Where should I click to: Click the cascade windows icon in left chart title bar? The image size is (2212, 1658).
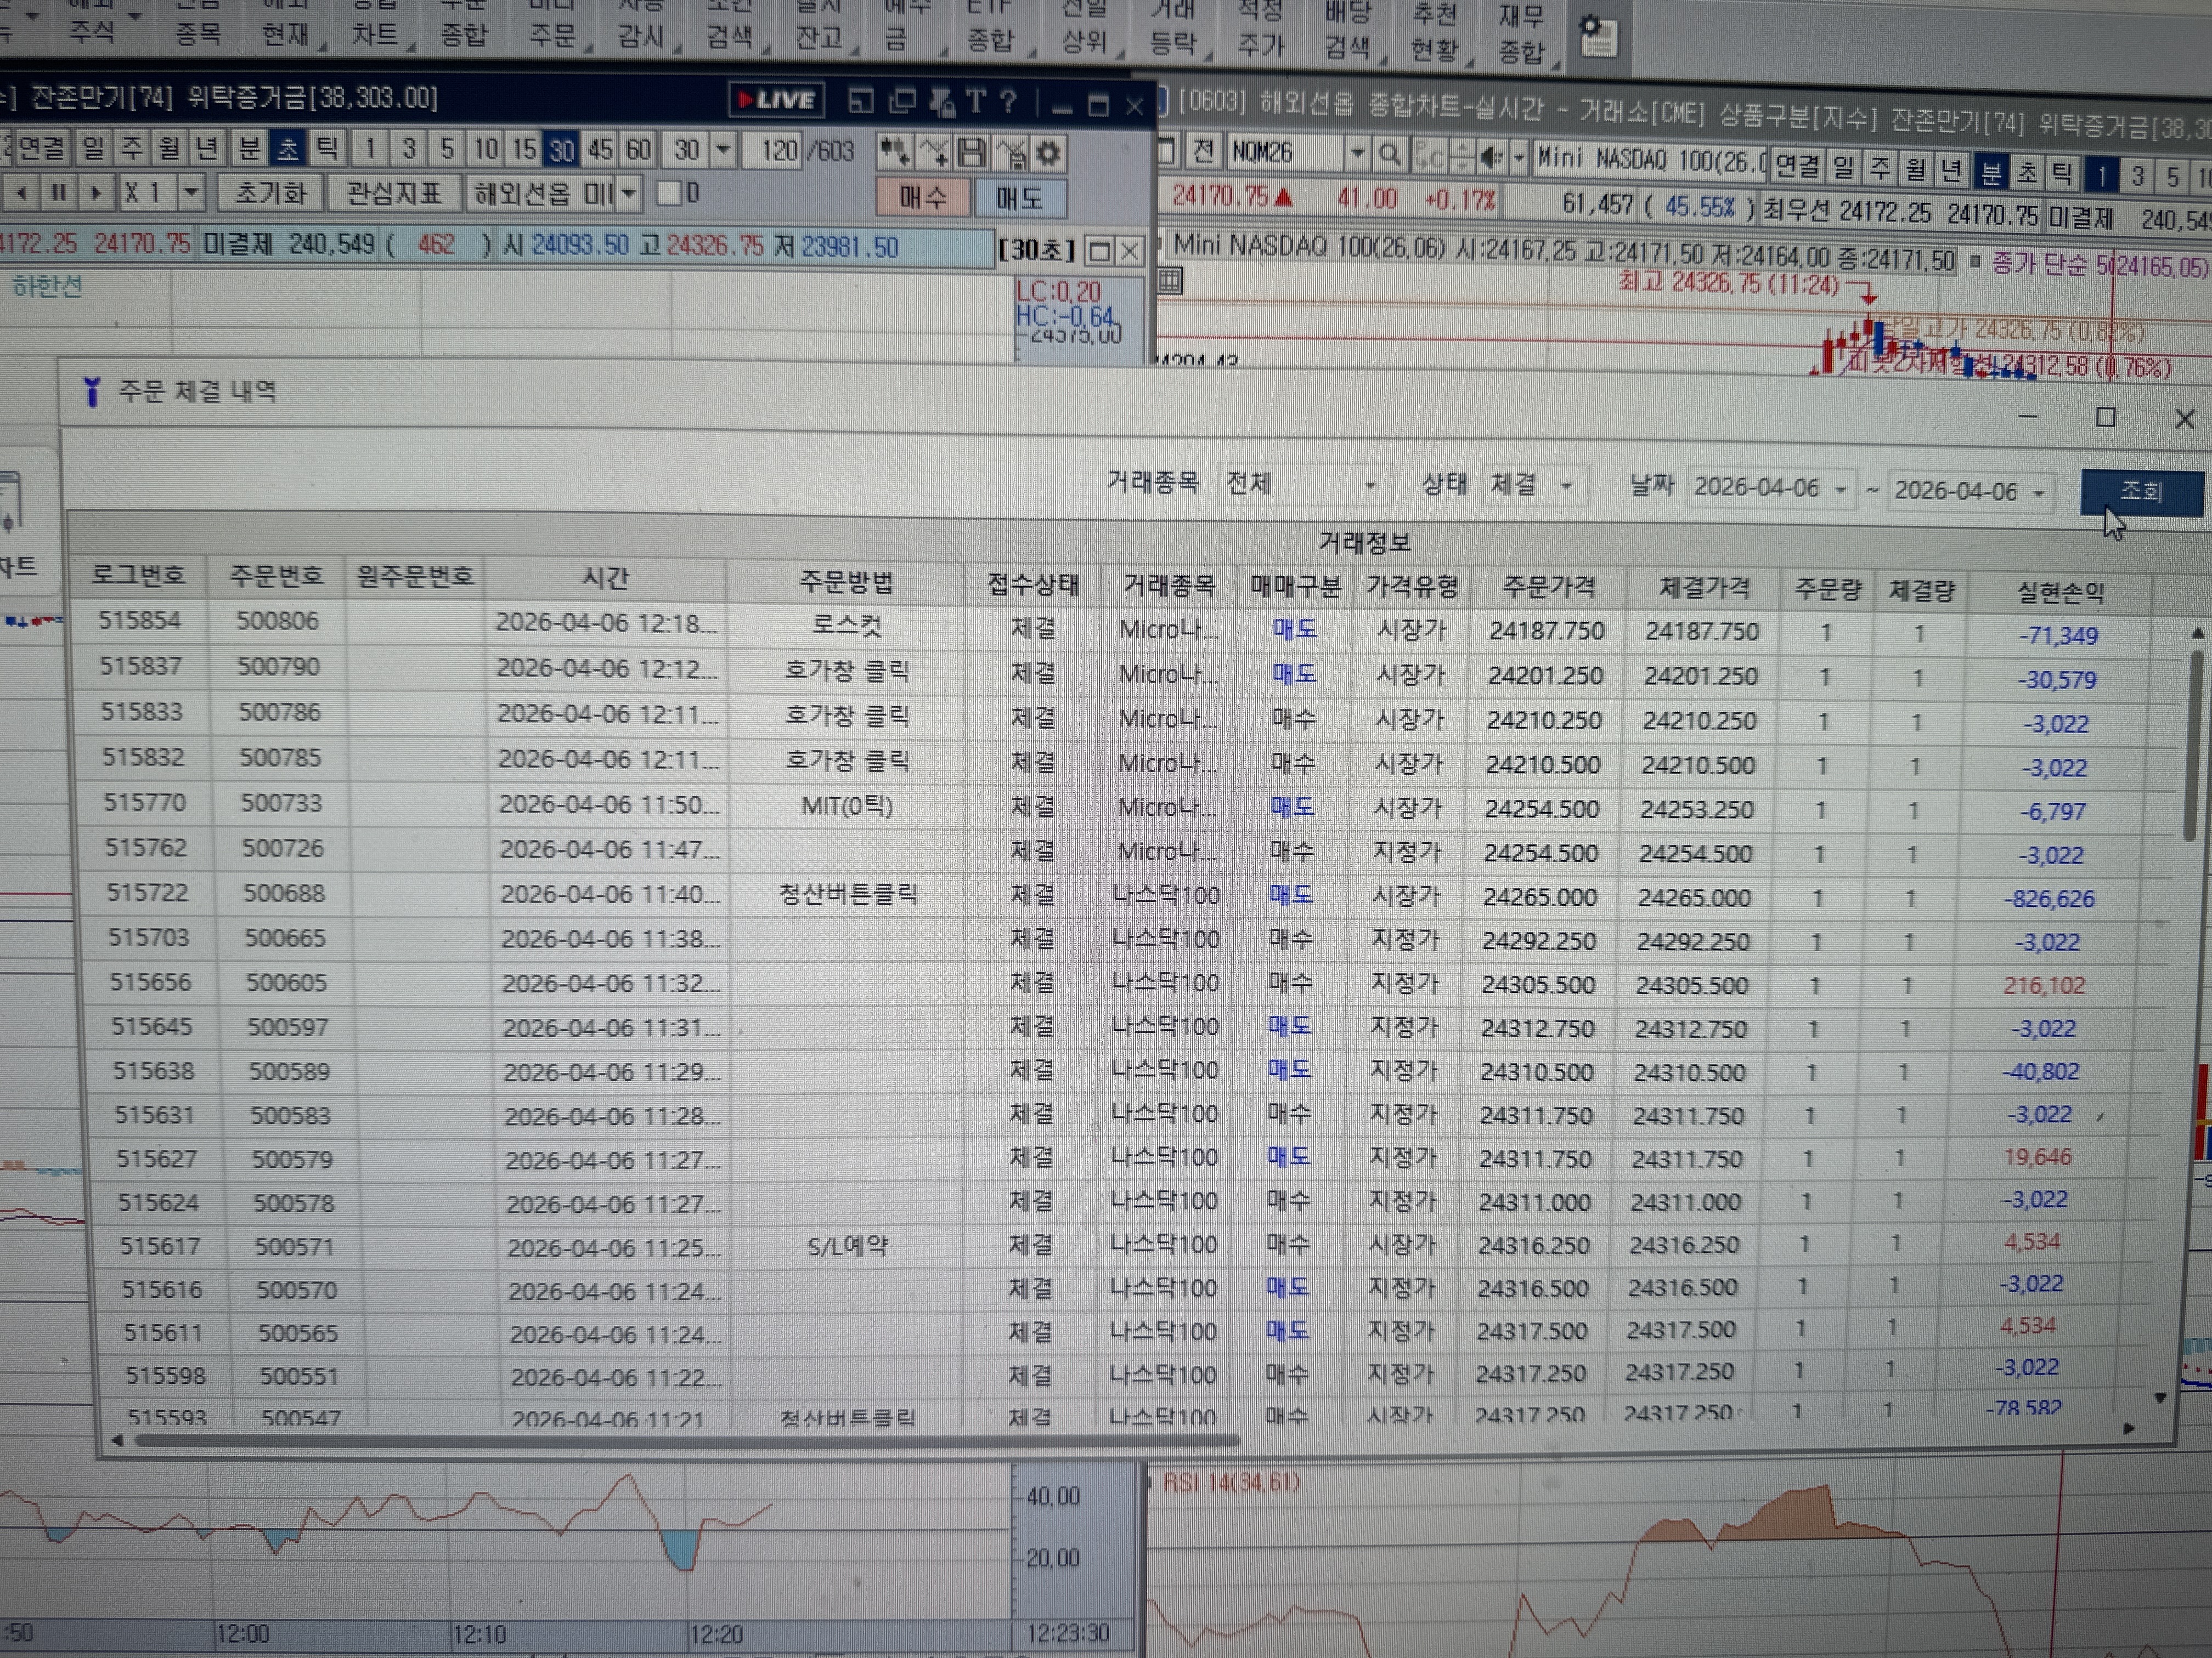(x=902, y=100)
